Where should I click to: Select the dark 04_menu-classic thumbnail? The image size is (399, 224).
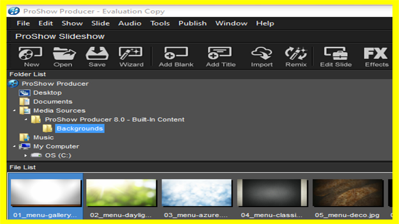[x=272, y=193]
